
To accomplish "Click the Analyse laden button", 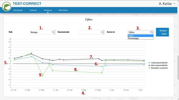I will click(162, 32).
